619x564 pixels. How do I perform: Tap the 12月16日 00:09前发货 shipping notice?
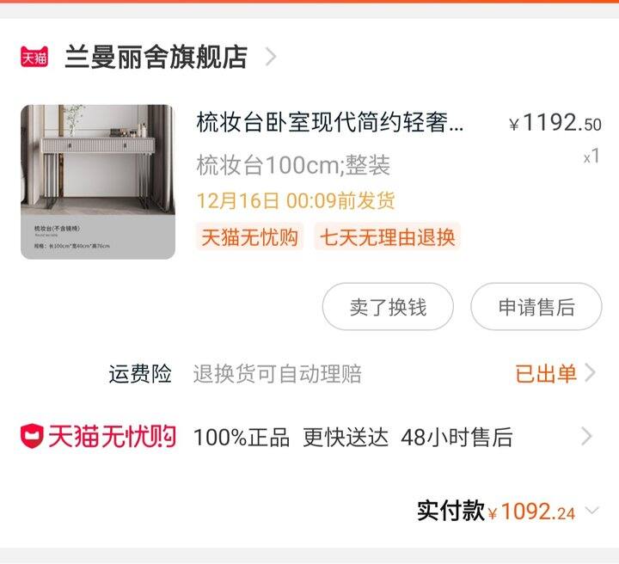[296, 200]
